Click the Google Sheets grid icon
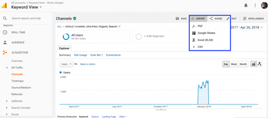This screenshot has width=268, height=118. [x=194, y=33]
